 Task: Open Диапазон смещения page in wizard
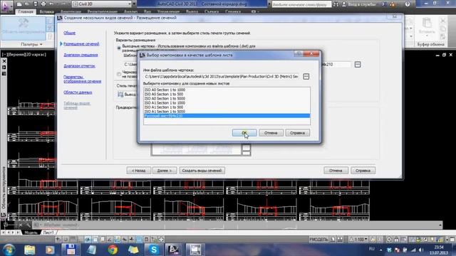pyautogui.click(x=81, y=55)
